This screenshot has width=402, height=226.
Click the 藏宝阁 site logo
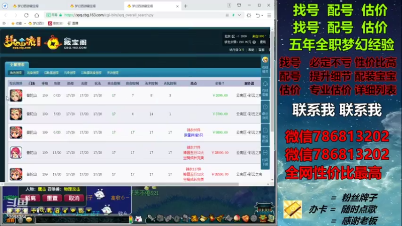(66, 43)
